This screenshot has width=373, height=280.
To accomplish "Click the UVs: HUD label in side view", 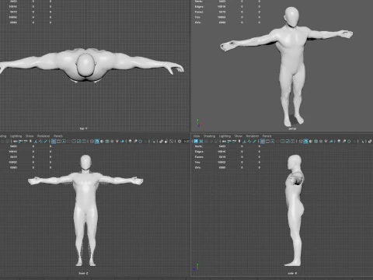I will pyautogui.click(x=197, y=167).
